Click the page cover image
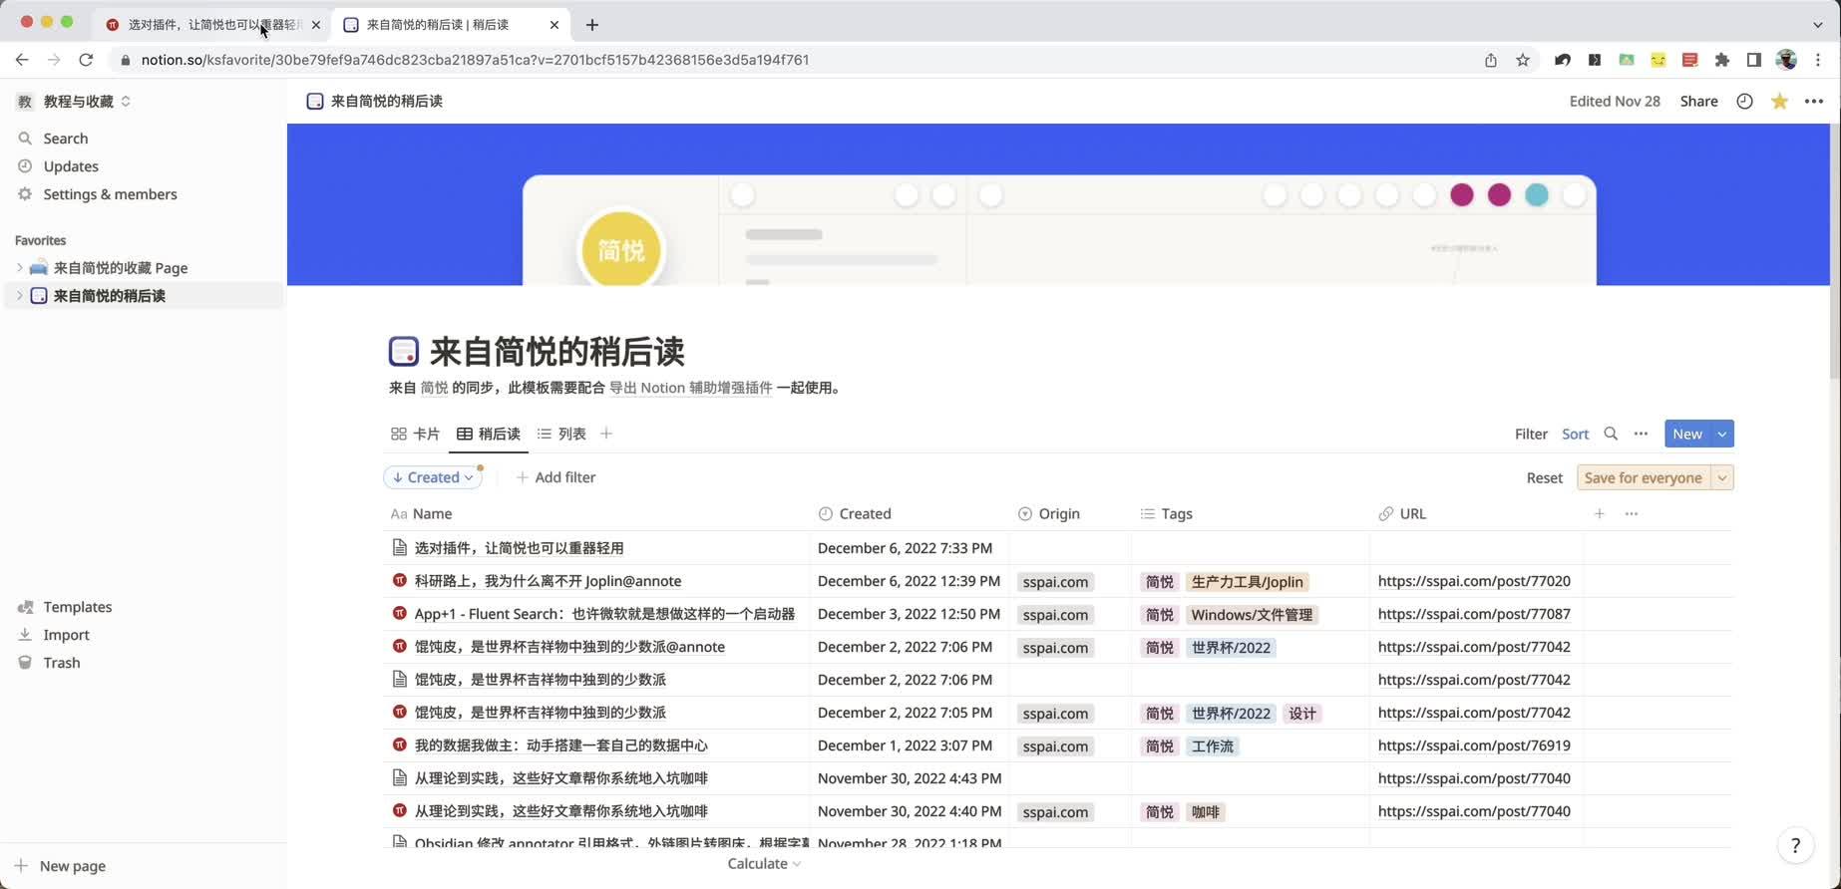 click(x=1059, y=204)
